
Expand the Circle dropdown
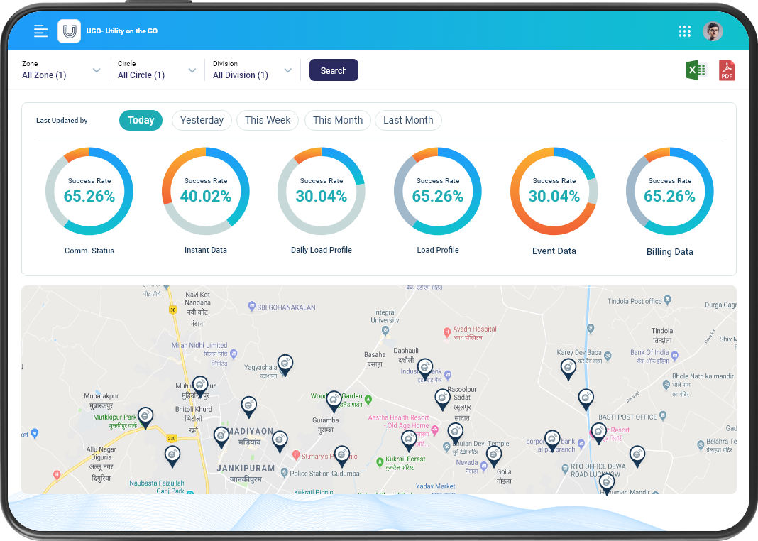point(157,70)
